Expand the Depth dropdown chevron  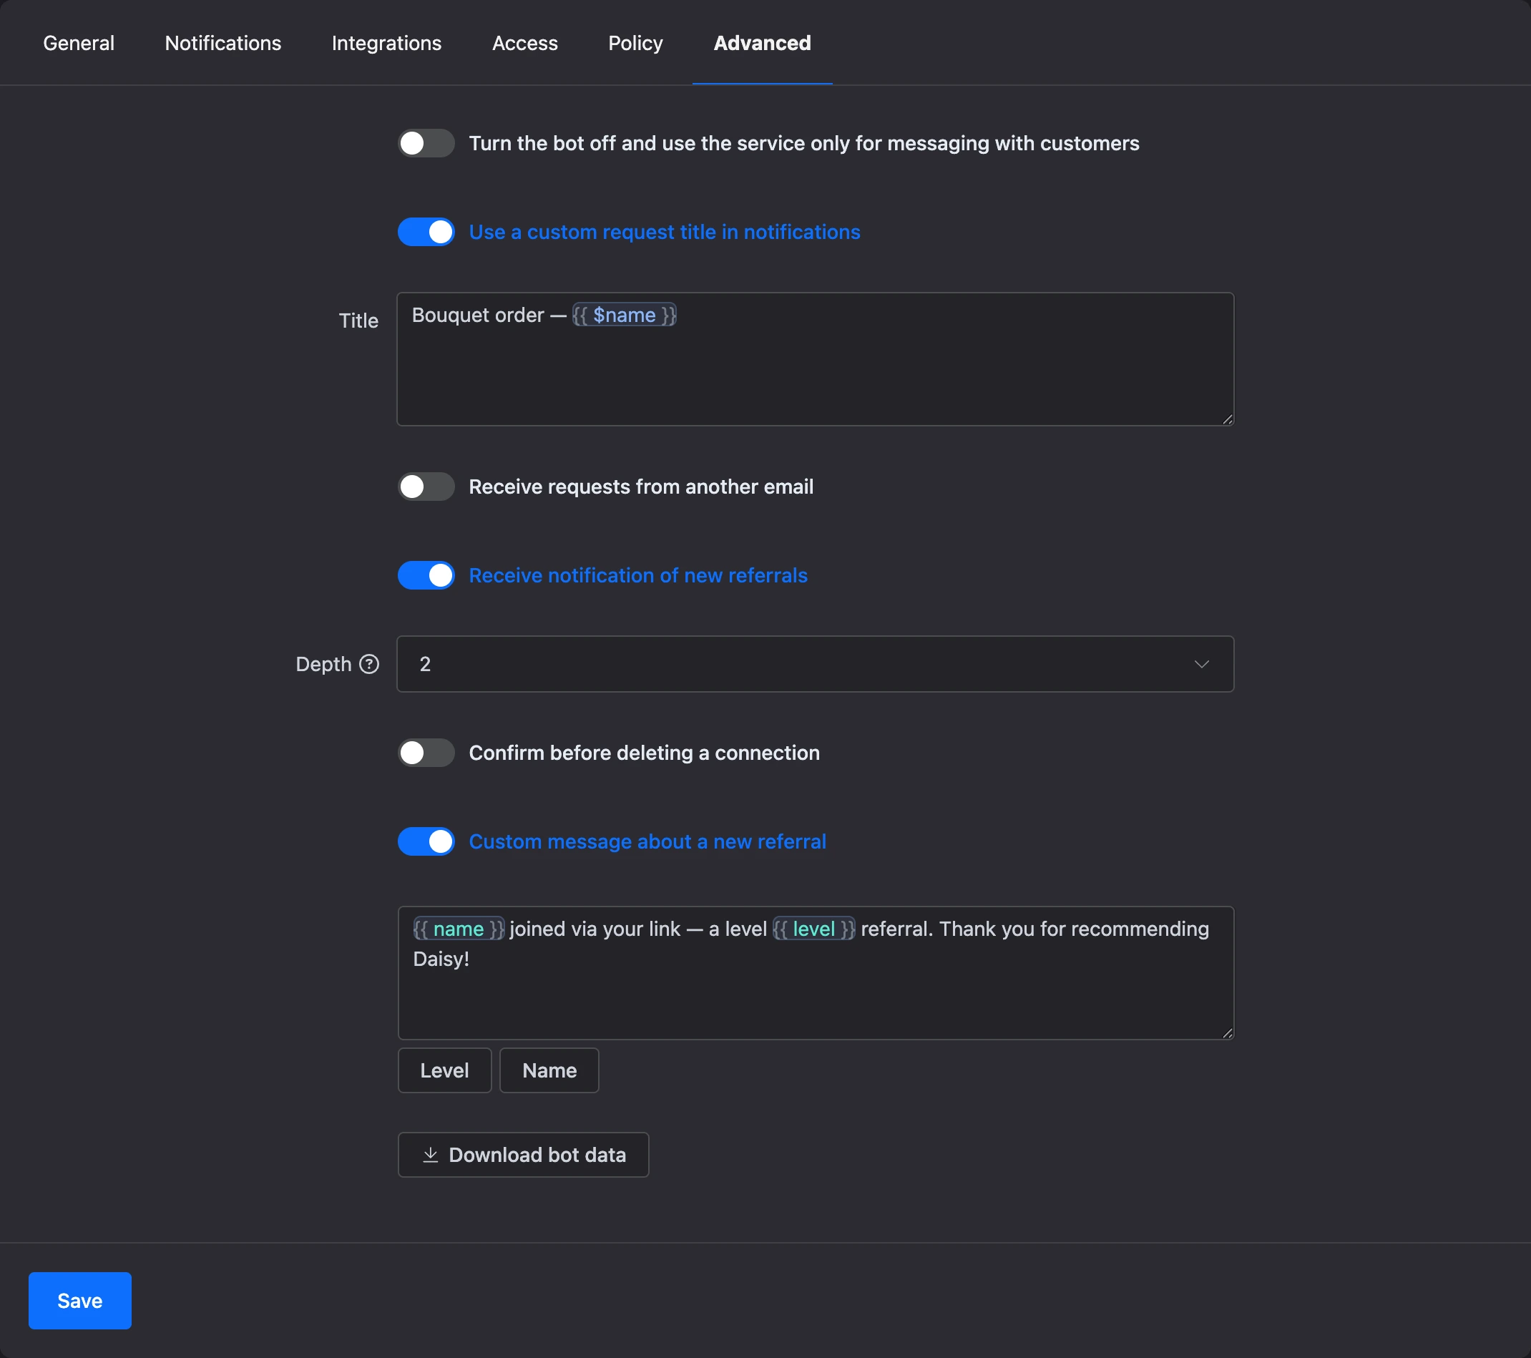tap(1201, 665)
